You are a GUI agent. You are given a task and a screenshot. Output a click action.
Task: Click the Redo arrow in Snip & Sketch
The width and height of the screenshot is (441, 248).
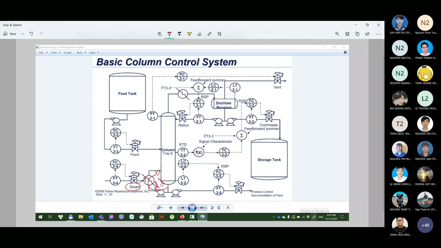41,34
